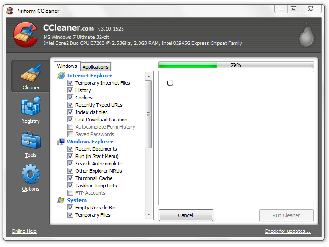The image size is (329, 247).
Task: Click Check for updates link
Action: coord(287,231)
